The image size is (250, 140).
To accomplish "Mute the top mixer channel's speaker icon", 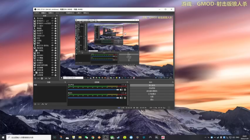I will pyautogui.click(x=121, y=90).
